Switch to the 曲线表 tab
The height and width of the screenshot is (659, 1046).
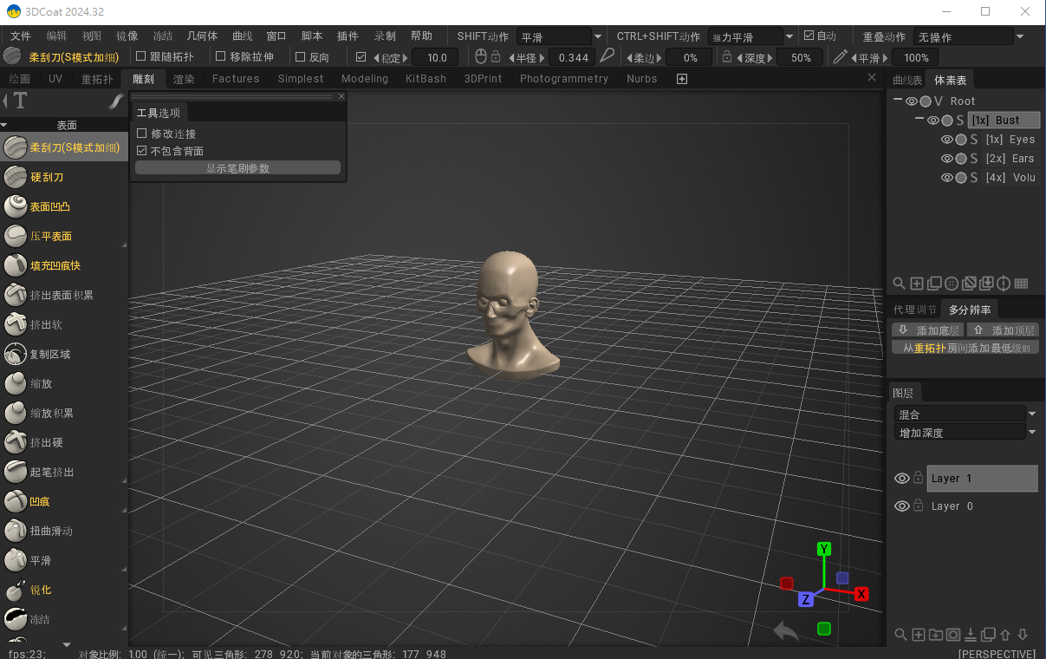[907, 80]
